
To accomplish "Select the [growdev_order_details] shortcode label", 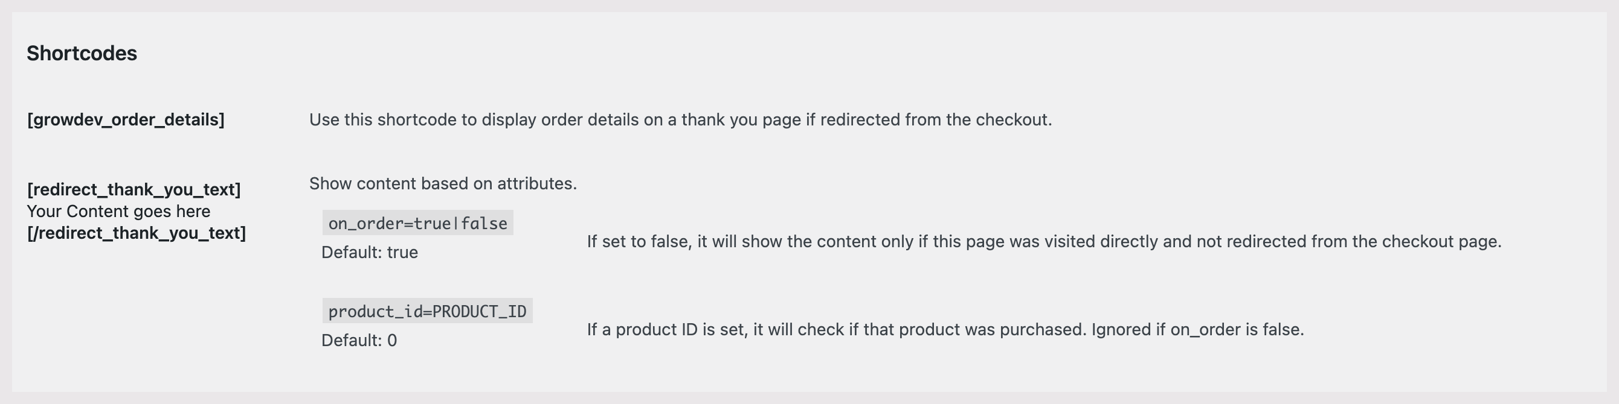I will point(126,120).
